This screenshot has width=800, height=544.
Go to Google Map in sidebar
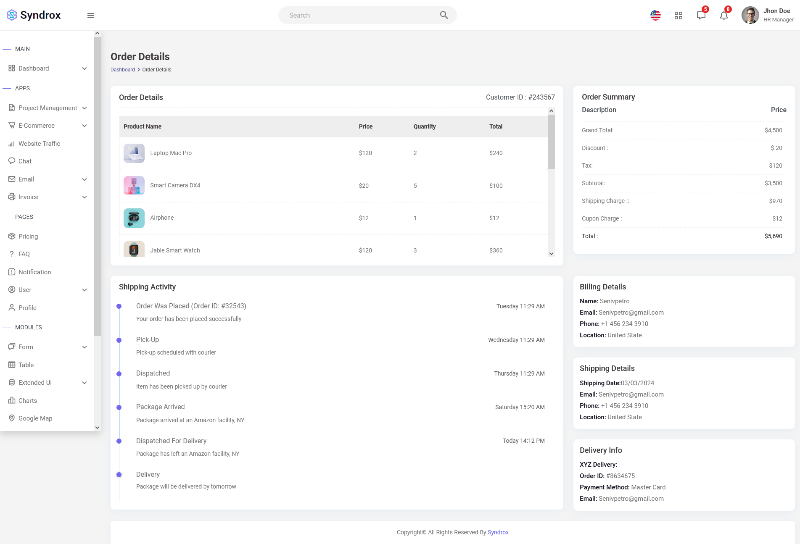[35, 418]
